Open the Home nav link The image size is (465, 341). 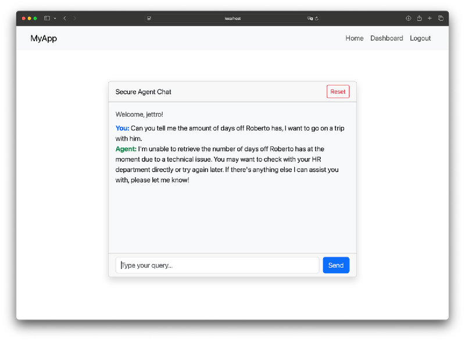[355, 38]
